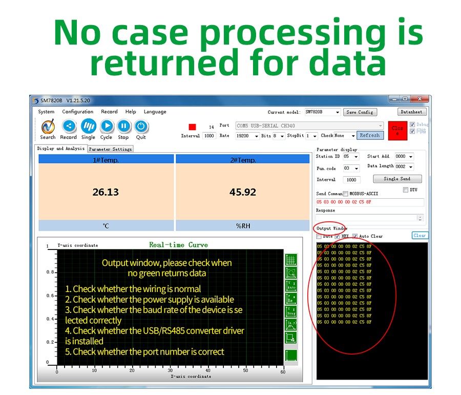Expand the Station ID dropdown

pyautogui.click(x=351, y=156)
